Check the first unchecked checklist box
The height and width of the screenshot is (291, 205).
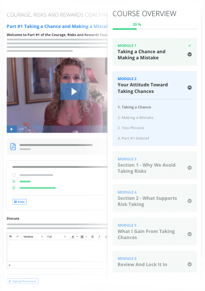(14, 175)
